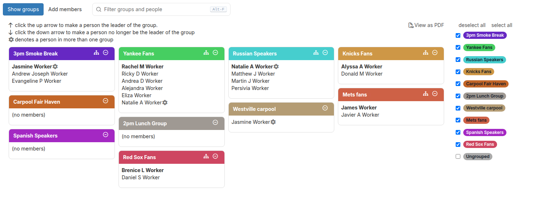Click hierarchy icon on Russian Speakers header
This screenshot has height=198, width=545.
(316, 53)
